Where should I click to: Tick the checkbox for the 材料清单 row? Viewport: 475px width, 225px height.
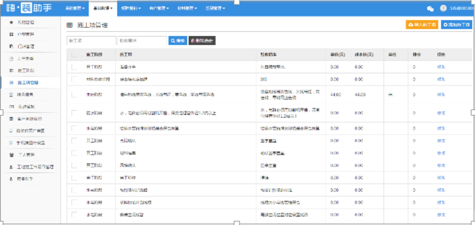point(74,153)
